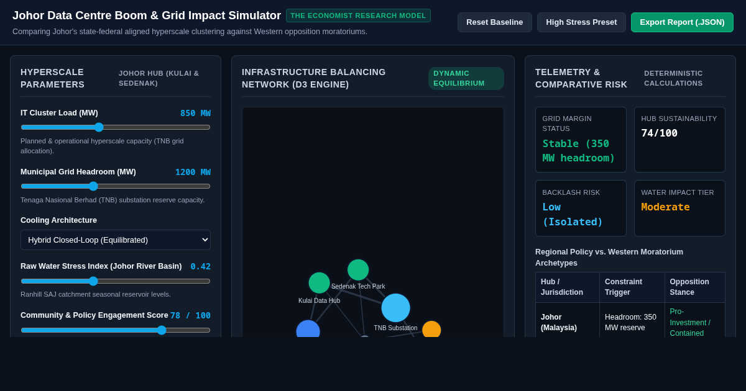This screenshot has width=746, height=391.
Task: Click the Backlash Risk card
Action: point(581,209)
